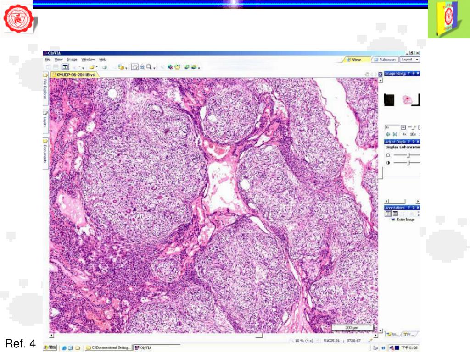The width and height of the screenshot is (470, 352).
Task: Open the Image menu
Action: 72,60
